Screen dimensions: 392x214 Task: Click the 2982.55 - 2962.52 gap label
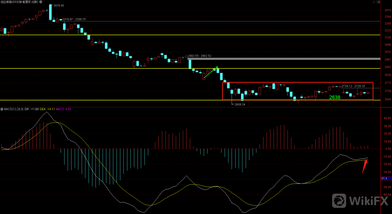coord(200,56)
